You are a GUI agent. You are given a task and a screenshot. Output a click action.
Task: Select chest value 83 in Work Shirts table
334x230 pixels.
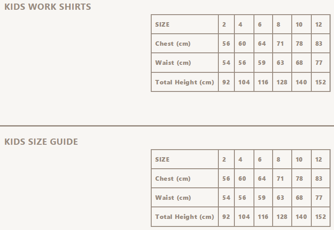pos(318,44)
